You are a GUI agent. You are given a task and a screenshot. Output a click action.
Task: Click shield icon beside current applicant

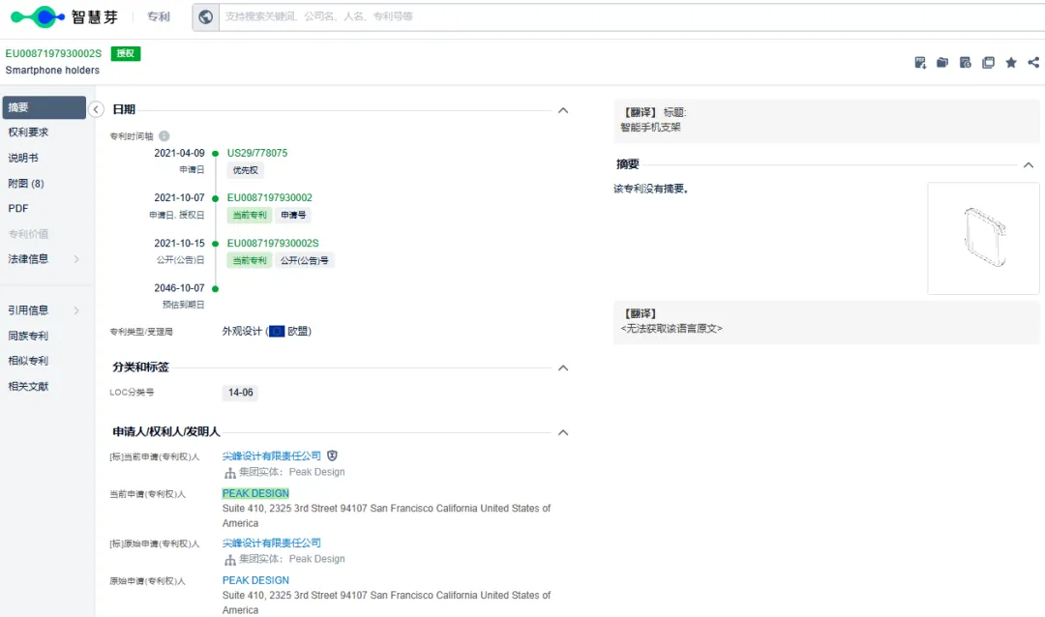[x=332, y=455]
